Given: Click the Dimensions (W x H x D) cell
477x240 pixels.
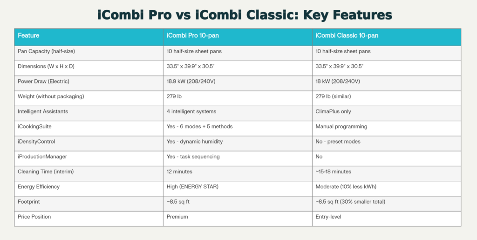Looking at the screenshot, I should click(46, 67).
